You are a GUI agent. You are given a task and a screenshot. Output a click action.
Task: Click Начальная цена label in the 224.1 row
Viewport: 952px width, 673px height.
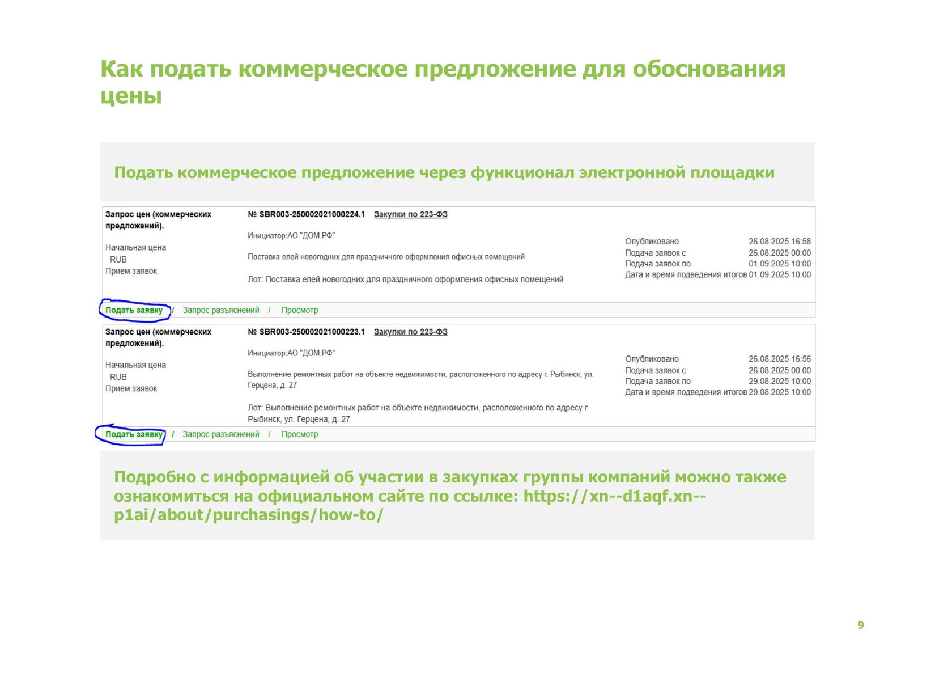click(135, 248)
